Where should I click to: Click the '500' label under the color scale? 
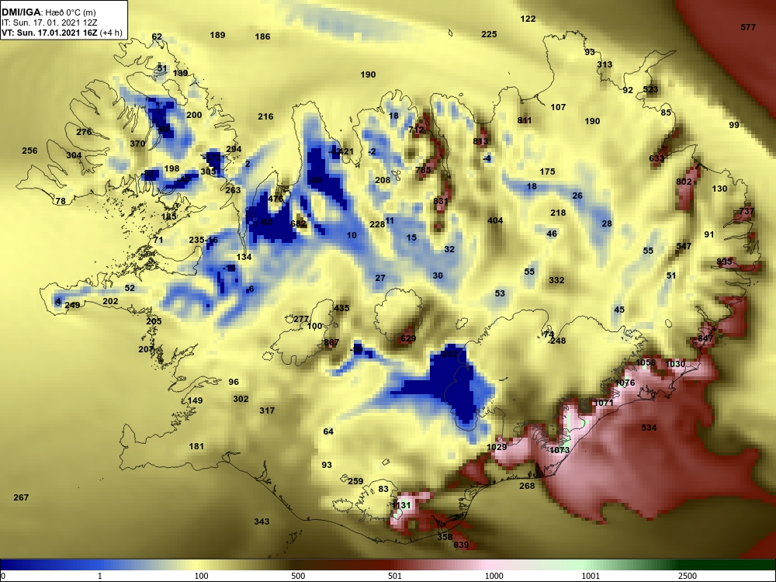click(298, 576)
